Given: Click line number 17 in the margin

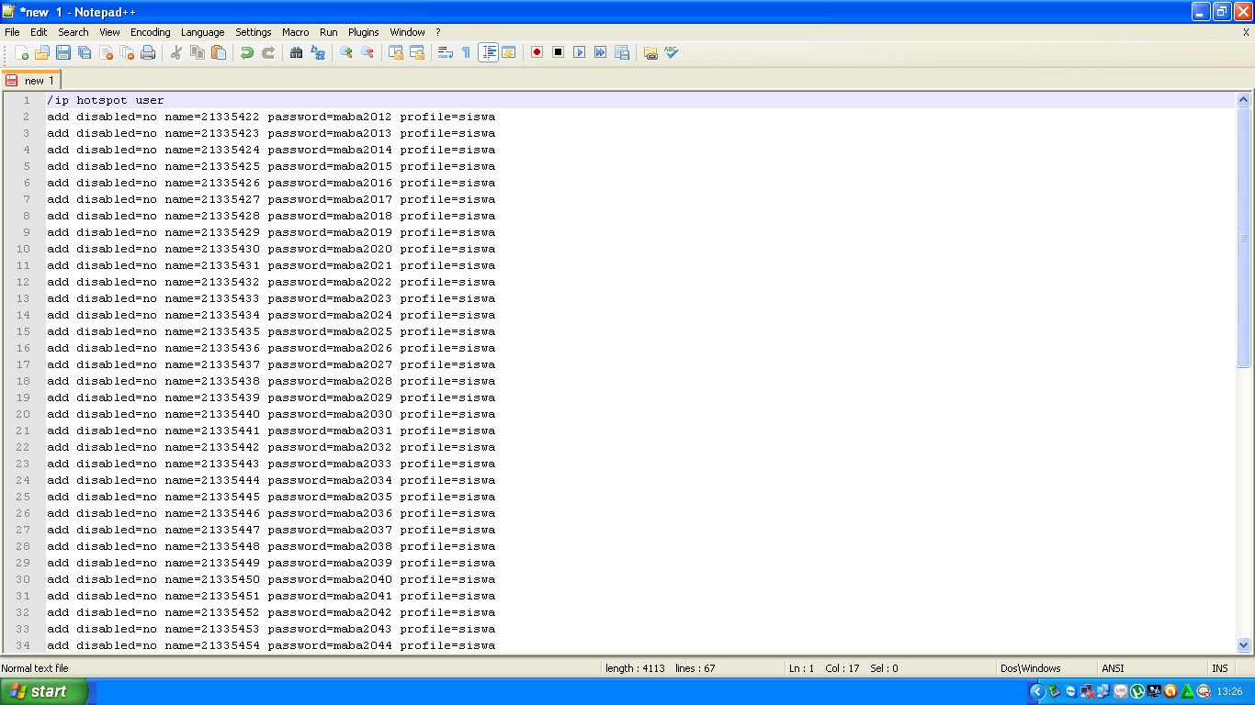Looking at the screenshot, I should [24, 364].
